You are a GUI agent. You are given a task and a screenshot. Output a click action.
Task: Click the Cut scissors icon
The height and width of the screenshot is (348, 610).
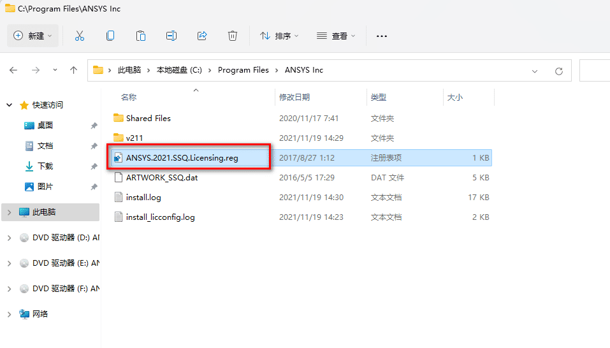point(80,36)
